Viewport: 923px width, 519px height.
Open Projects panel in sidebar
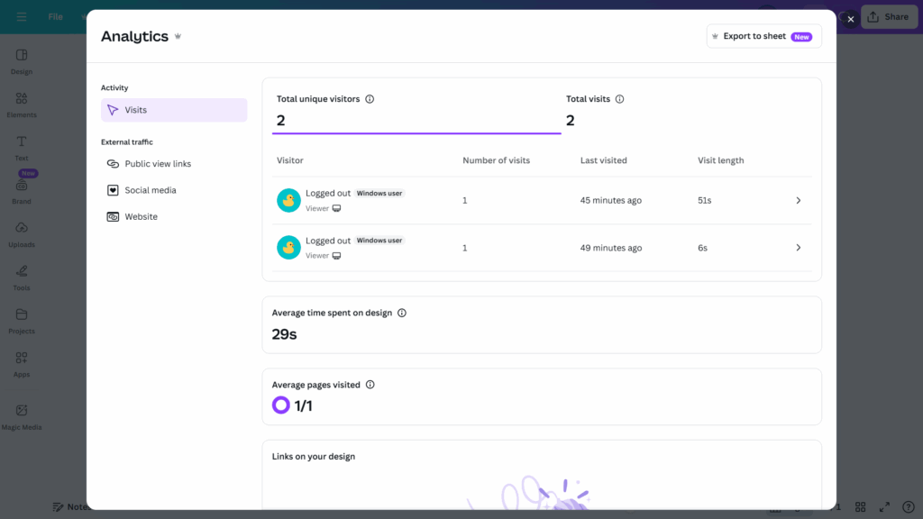(22, 321)
